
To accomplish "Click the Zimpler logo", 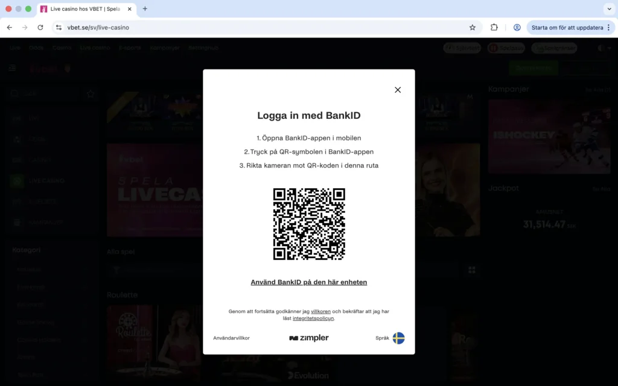I will pyautogui.click(x=309, y=338).
